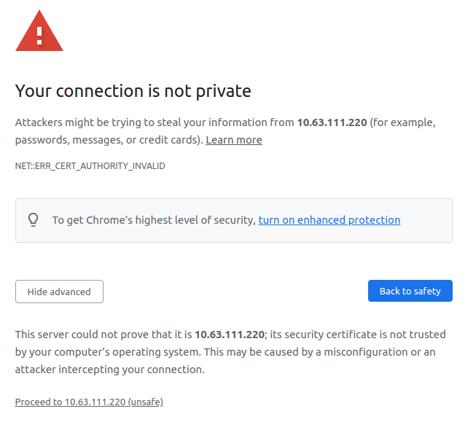Click the NET::ERR_CERT_AUTHORITY_INVALID error code
This screenshot has width=476, height=422.
tap(90, 166)
